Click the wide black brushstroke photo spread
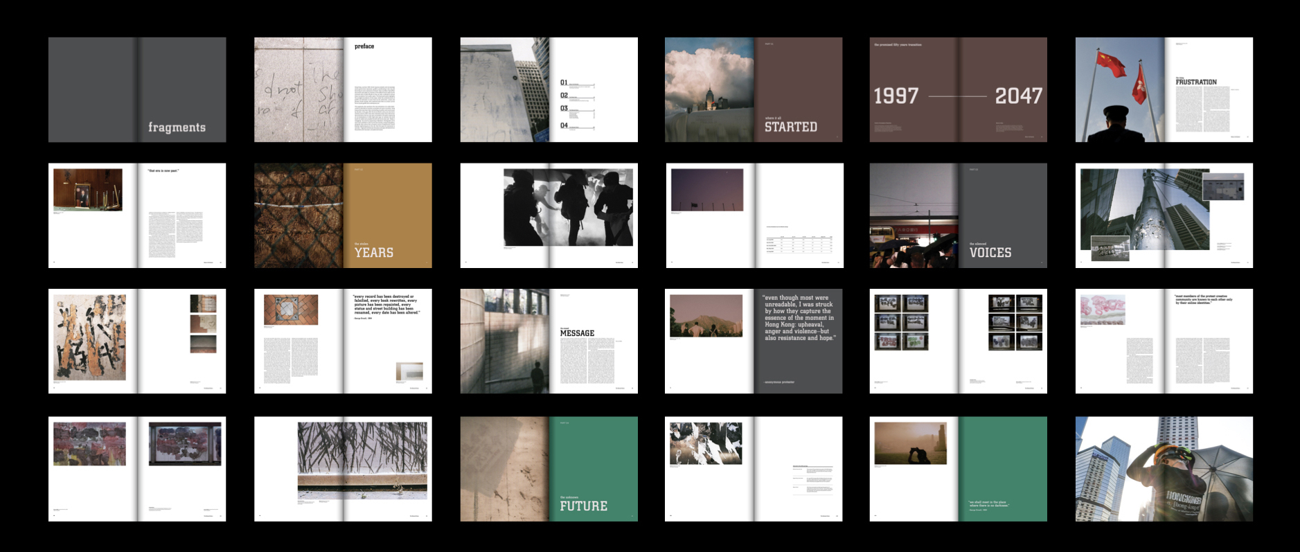Viewport: 1300px width, 552px height. [x=343, y=469]
